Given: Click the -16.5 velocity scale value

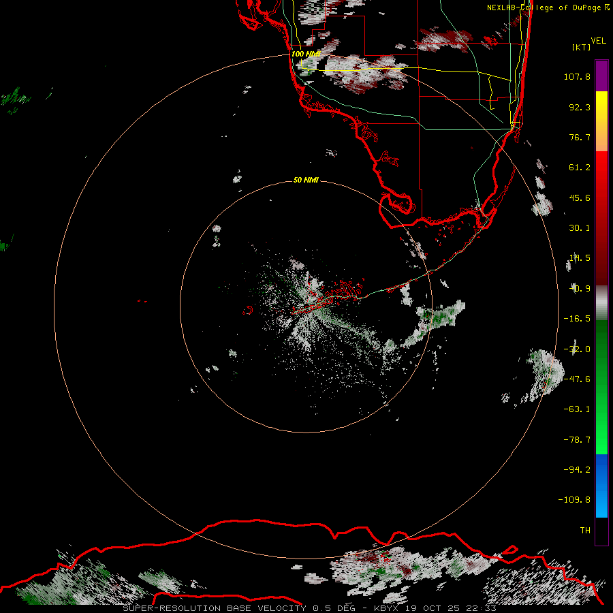Looking at the screenshot, I should click(x=577, y=319).
